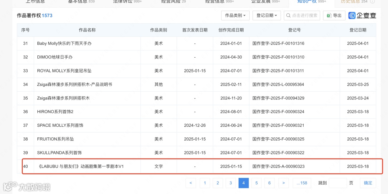
Task: Click 《LABUBU 与朋友们》动画剧集第一季剧本V1 name
Action: point(80,166)
